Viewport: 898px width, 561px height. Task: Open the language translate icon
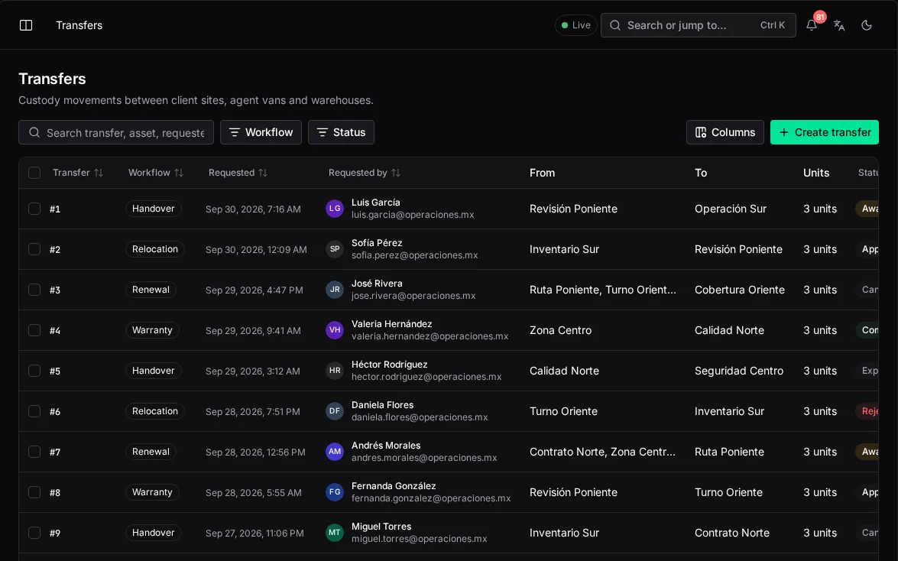coord(839,25)
